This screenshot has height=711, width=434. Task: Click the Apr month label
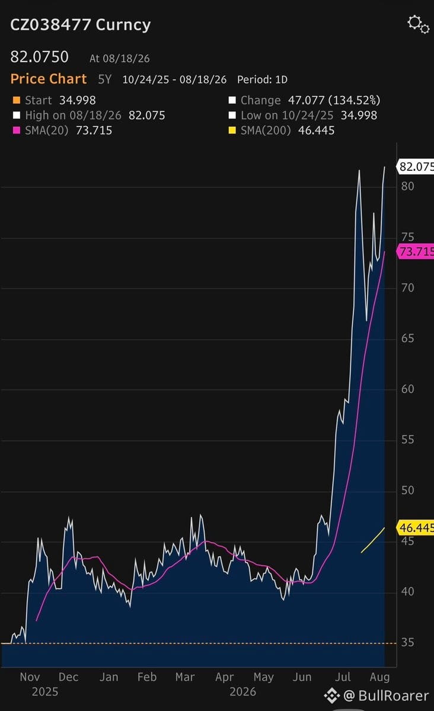click(225, 677)
